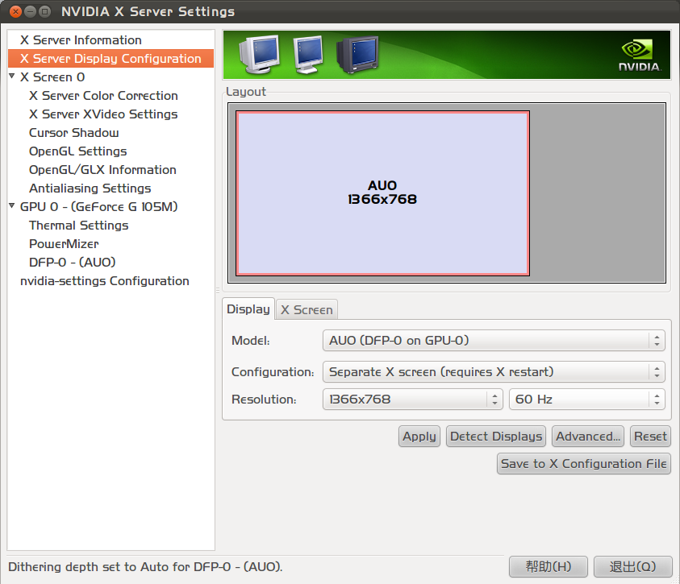View OpenGL/GLX Information
This screenshot has height=584, width=680.
pos(102,170)
